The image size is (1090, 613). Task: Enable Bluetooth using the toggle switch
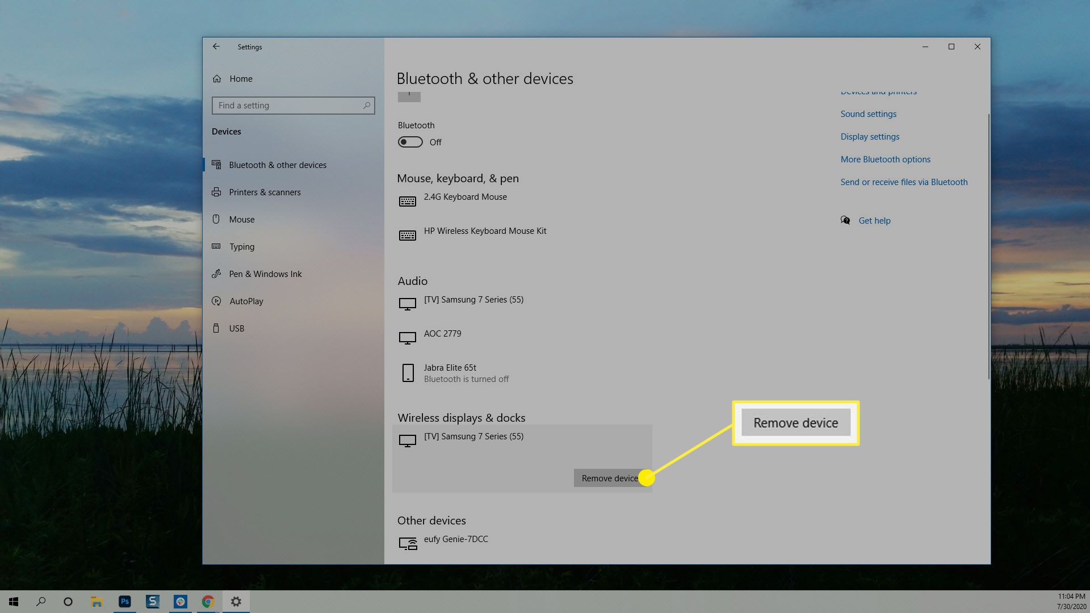410,141
